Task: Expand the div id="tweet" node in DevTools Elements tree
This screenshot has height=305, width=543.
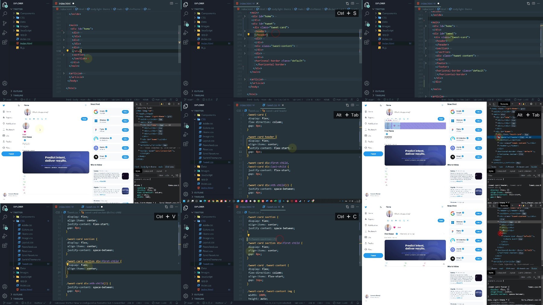Action: pyautogui.click(x=141, y=139)
